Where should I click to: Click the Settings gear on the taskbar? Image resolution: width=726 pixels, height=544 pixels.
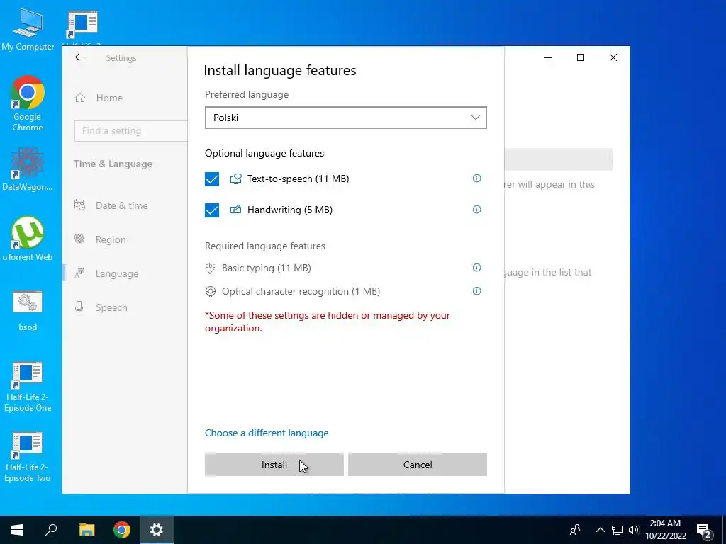click(x=157, y=530)
